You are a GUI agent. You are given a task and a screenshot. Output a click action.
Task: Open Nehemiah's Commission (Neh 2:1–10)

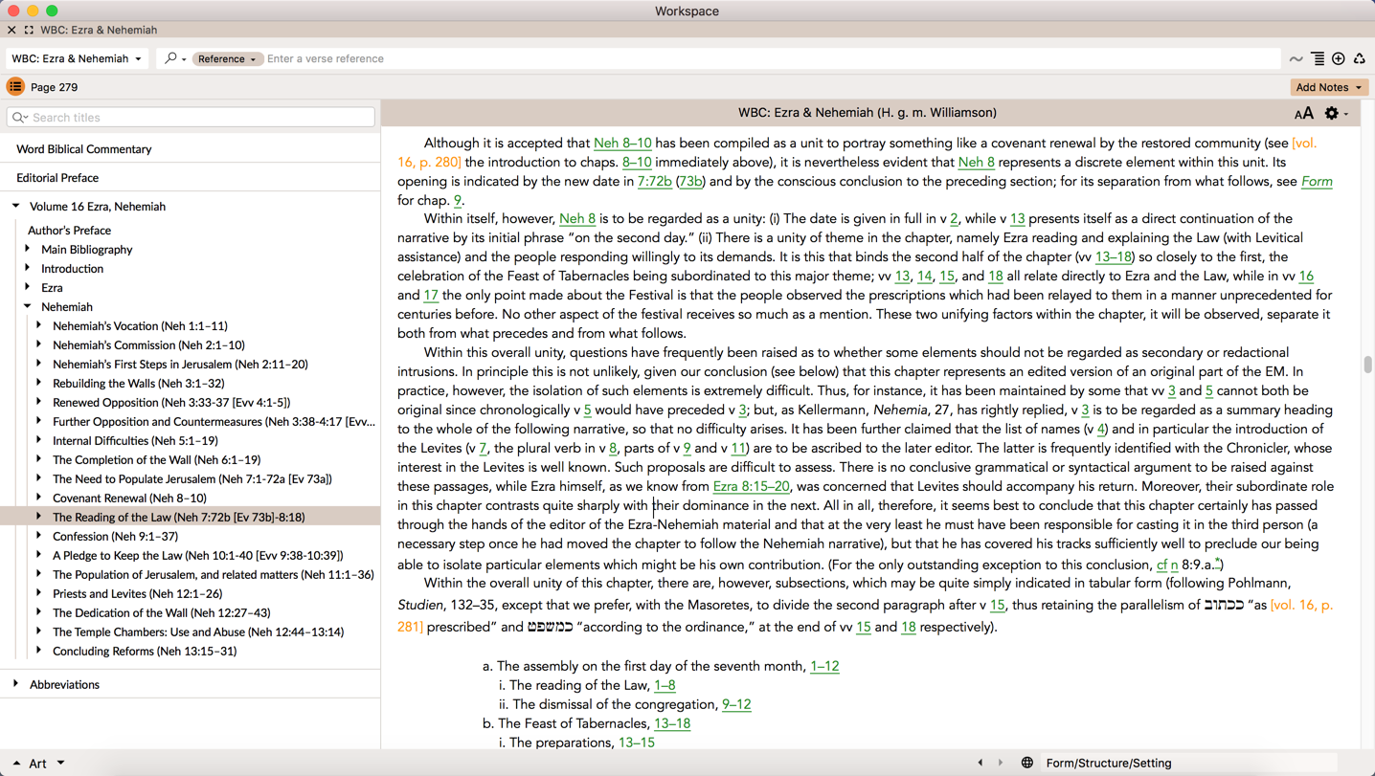tap(148, 344)
